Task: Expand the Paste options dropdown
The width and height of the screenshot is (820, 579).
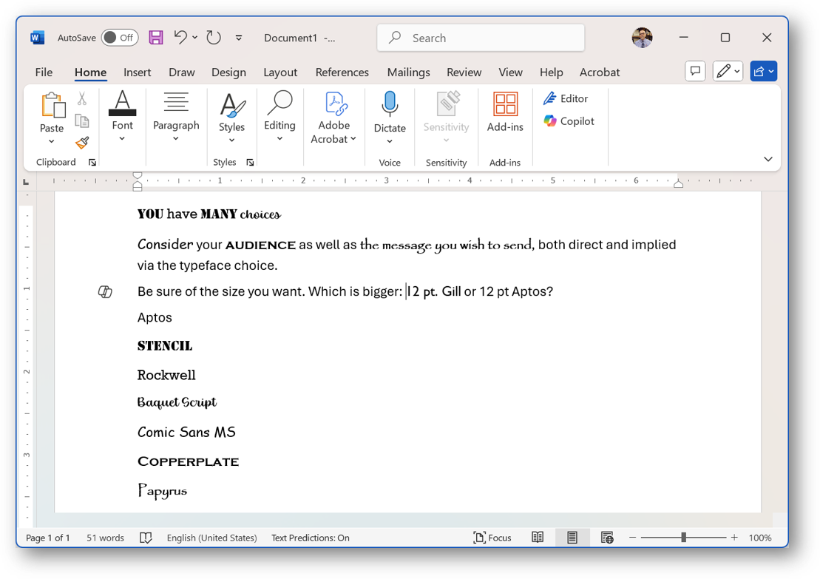Action: (x=50, y=141)
